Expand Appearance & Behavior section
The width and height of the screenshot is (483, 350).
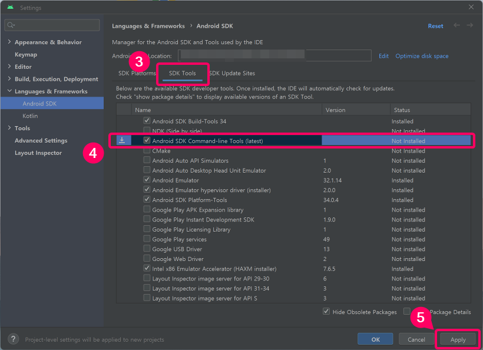[9, 42]
